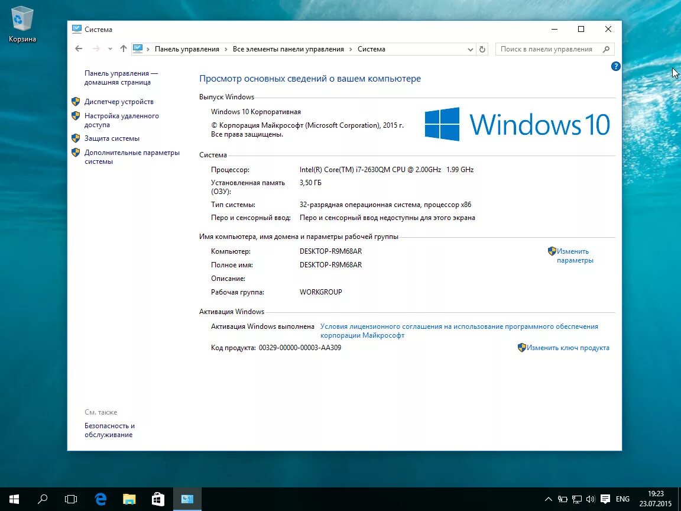Image resolution: width=681 pixels, height=511 pixels.
Task: Click the shield icon beside Изменить параметры
Action: tap(552, 251)
